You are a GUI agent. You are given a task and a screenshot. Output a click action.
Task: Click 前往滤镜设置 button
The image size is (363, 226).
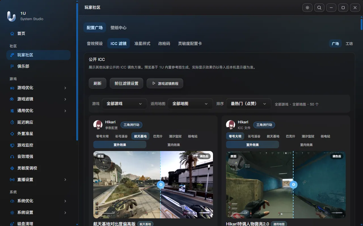126,83
